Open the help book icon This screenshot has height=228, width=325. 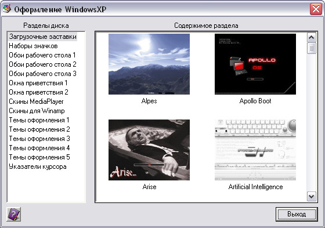13,214
